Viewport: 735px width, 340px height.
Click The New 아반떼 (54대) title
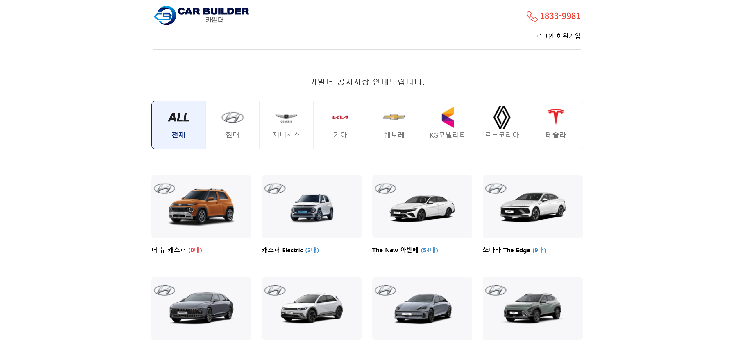[x=405, y=250]
